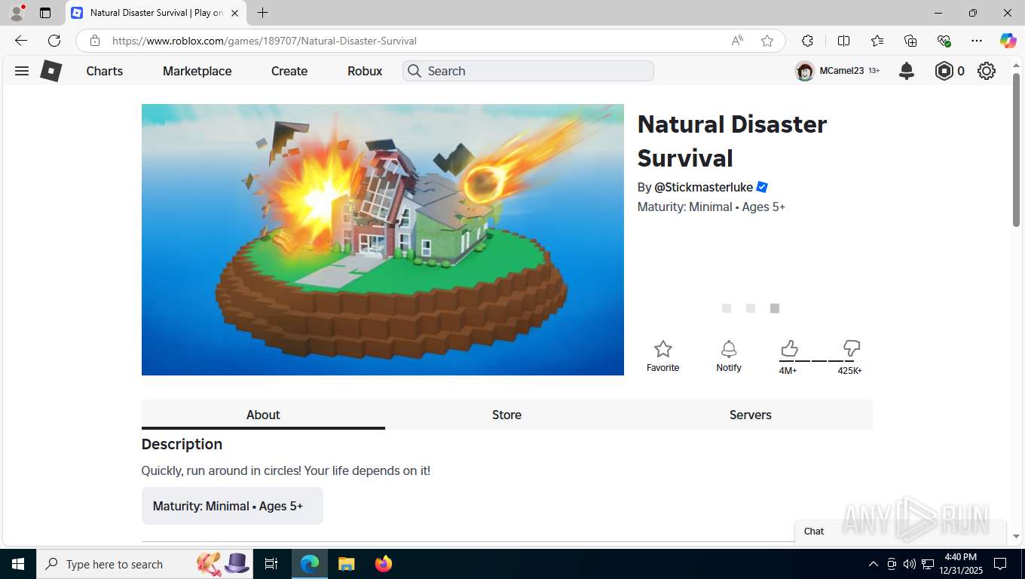The image size is (1025, 579).
Task: Toggle Edge split screen view
Action: pos(844,41)
